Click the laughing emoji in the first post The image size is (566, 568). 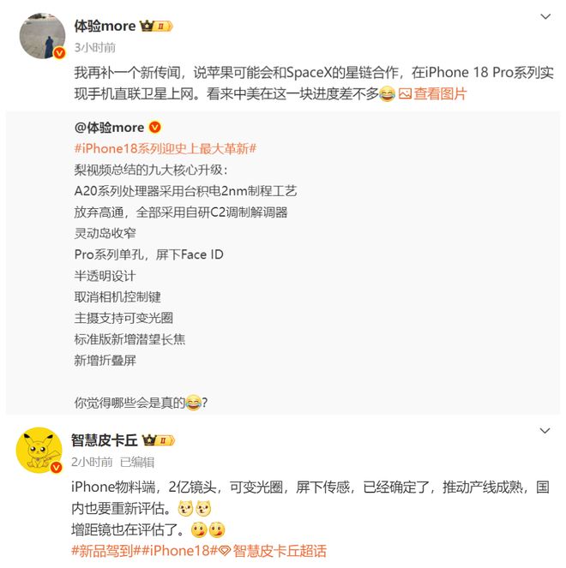(x=388, y=94)
